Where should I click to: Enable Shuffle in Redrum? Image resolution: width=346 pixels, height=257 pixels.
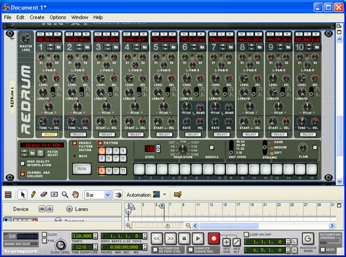click(x=212, y=147)
